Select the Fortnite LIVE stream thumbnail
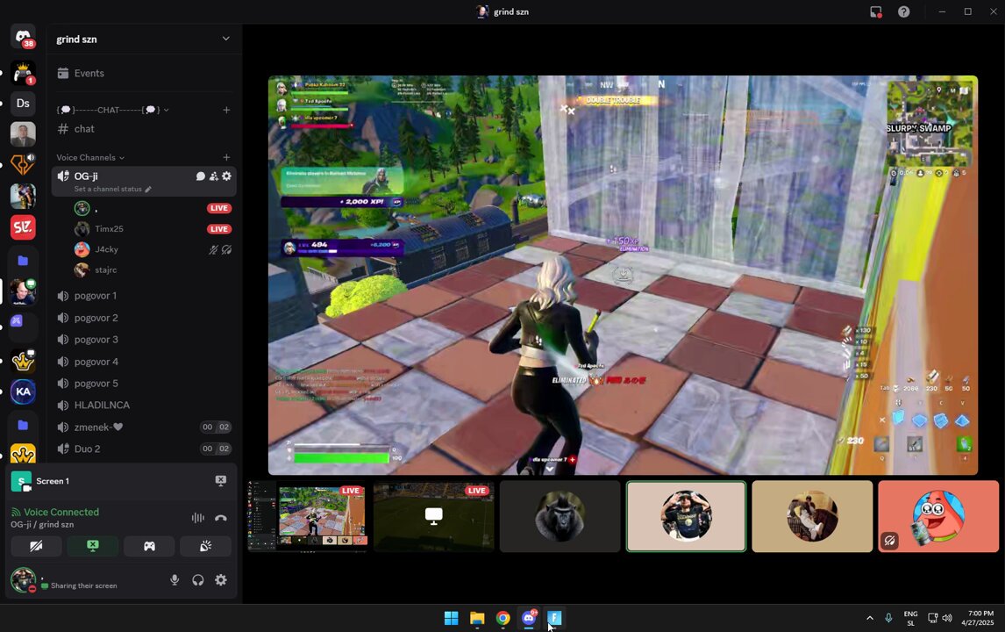Viewport: 1005px width, 632px height. [308, 516]
